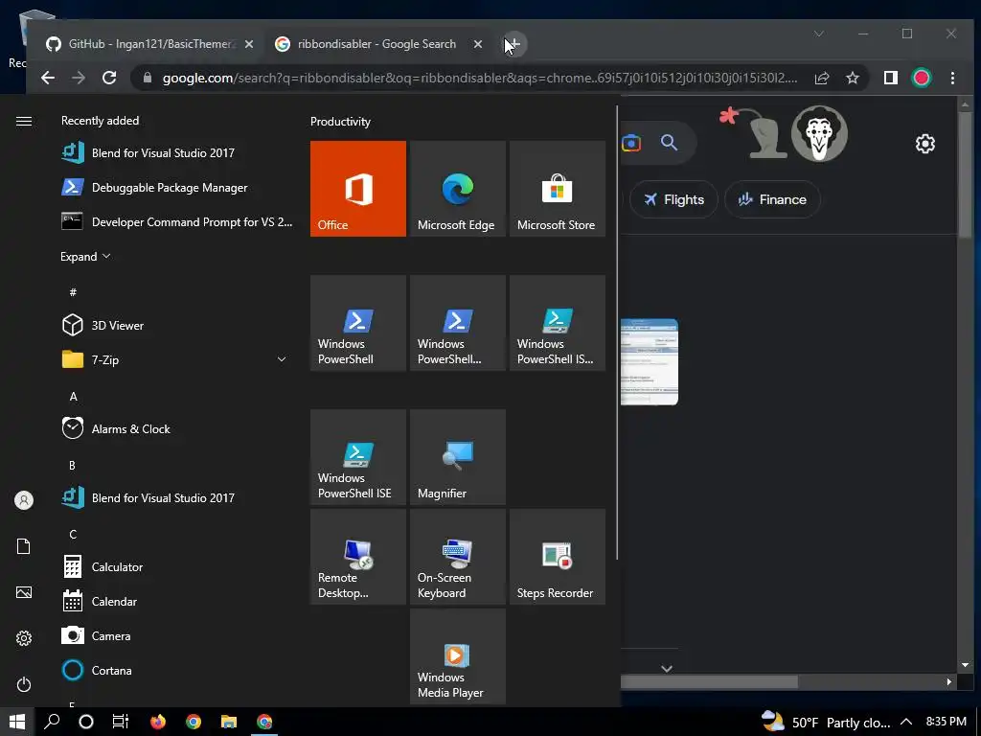Image resolution: width=981 pixels, height=736 pixels.
Task: Click chevron below Google results
Action: point(667,668)
